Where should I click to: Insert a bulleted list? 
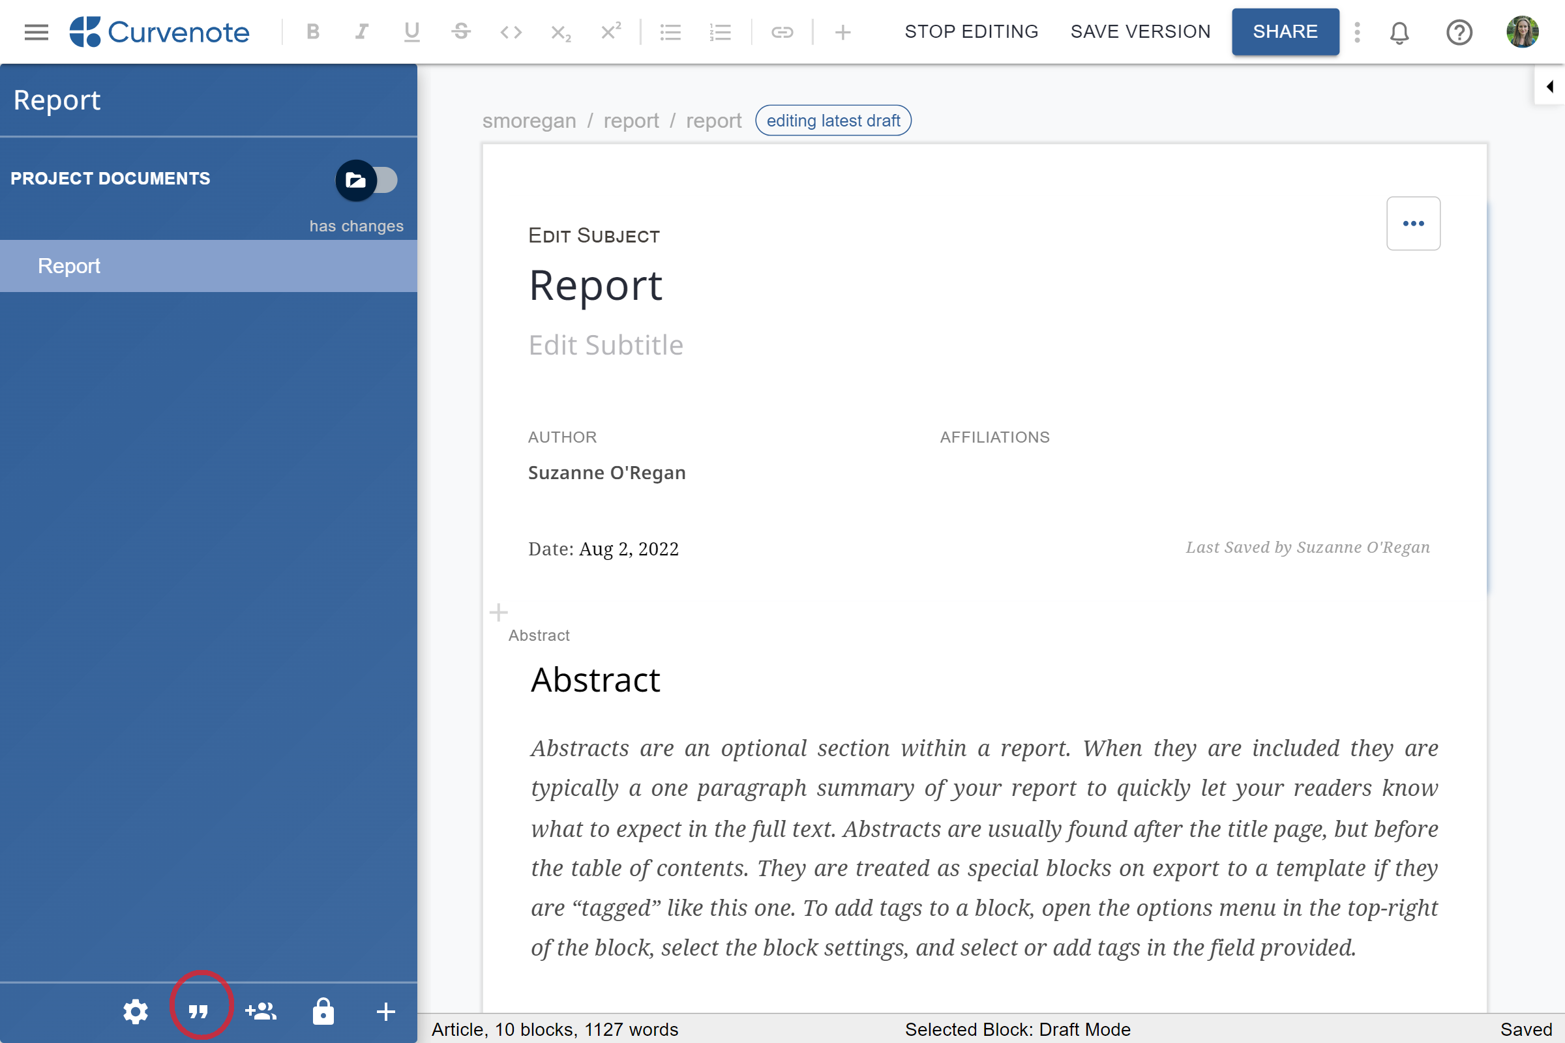[x=671, y=31]
